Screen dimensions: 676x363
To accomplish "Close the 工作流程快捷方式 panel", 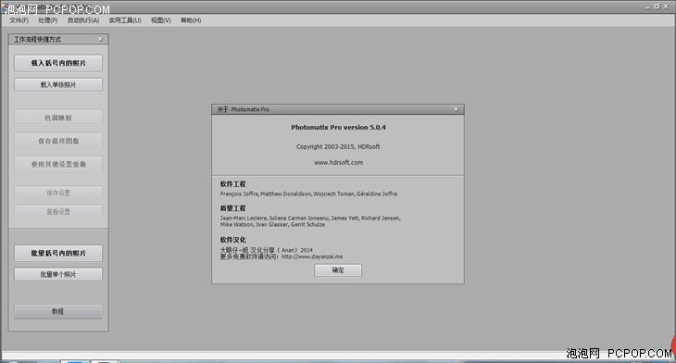I will [100, 39].
